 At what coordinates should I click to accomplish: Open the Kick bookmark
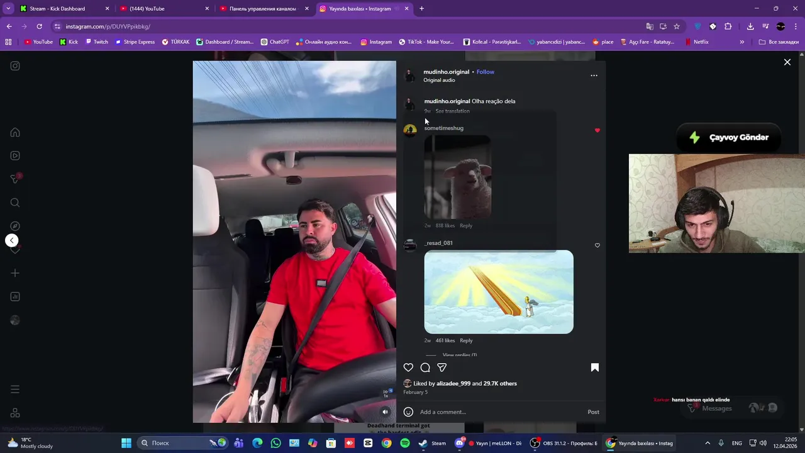69,42
